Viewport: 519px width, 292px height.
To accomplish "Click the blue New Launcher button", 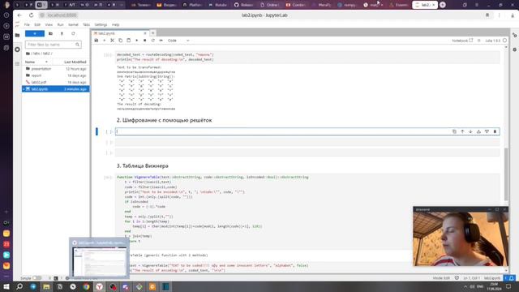I will 35,33.
